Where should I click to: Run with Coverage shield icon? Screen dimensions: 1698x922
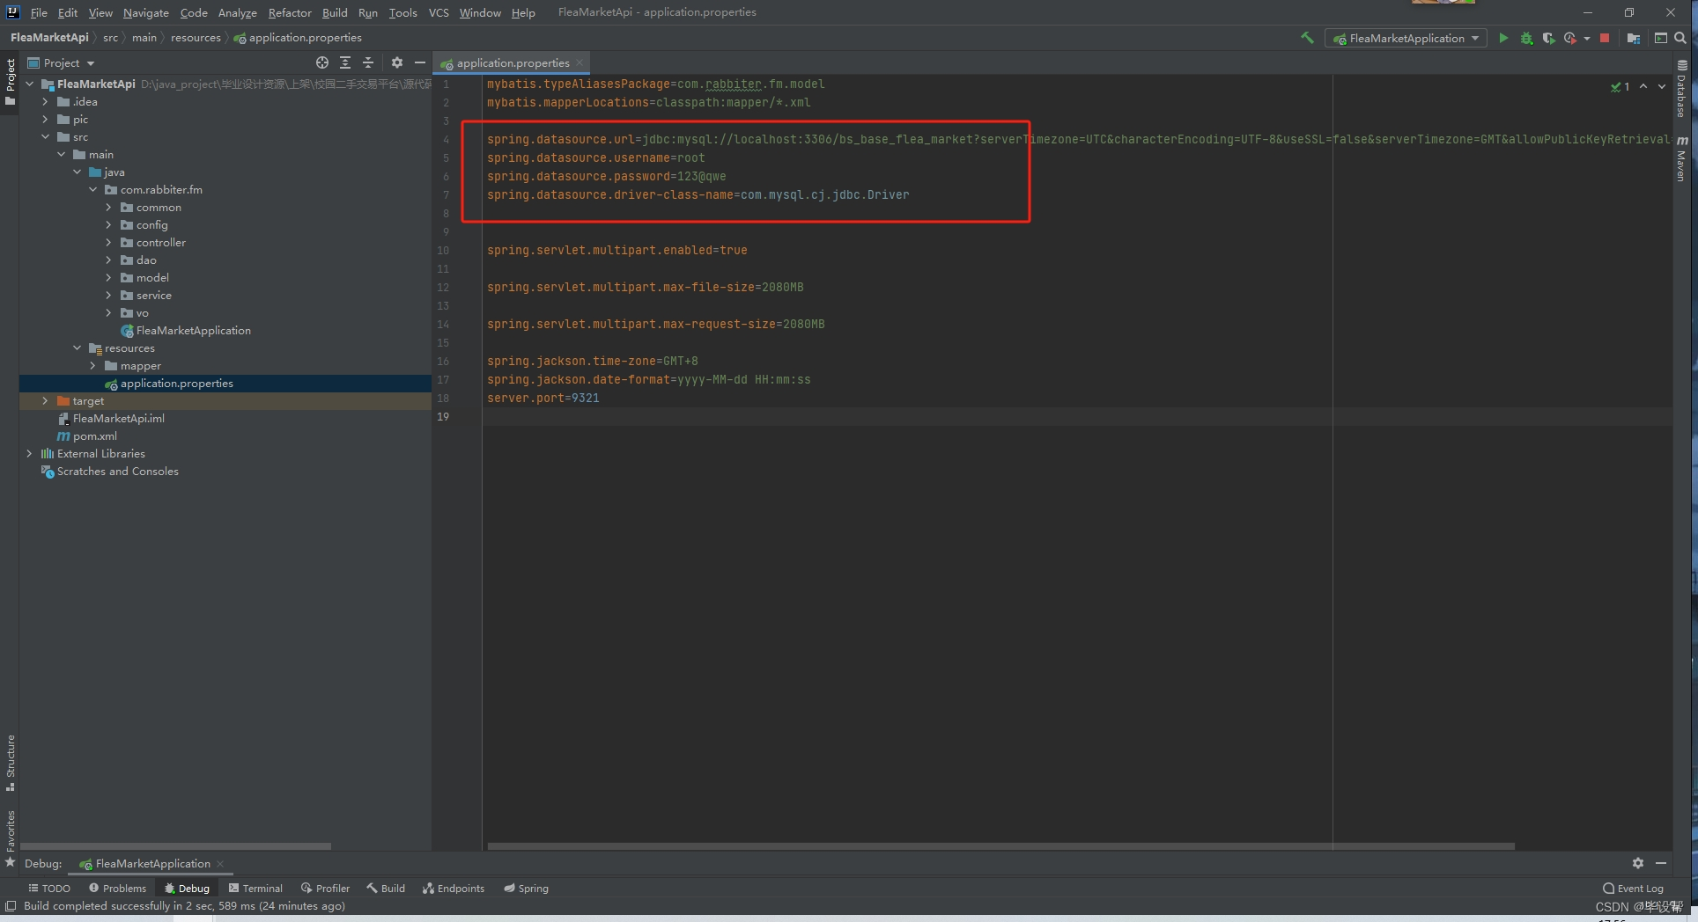tap(1548, 38)
